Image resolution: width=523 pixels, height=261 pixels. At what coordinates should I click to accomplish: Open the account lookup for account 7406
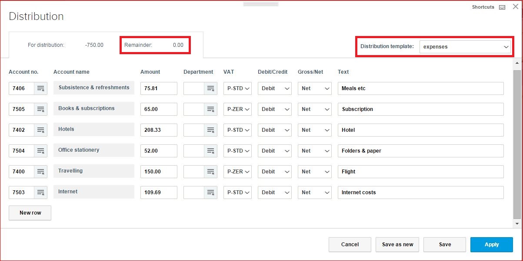pos(40,88)
